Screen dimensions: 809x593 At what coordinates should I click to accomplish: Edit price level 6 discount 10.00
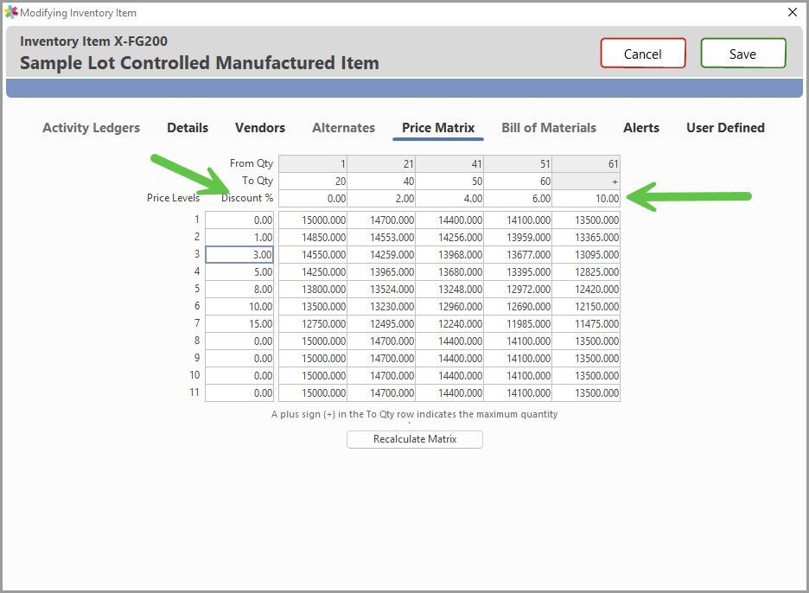click(x=239, y=307)
